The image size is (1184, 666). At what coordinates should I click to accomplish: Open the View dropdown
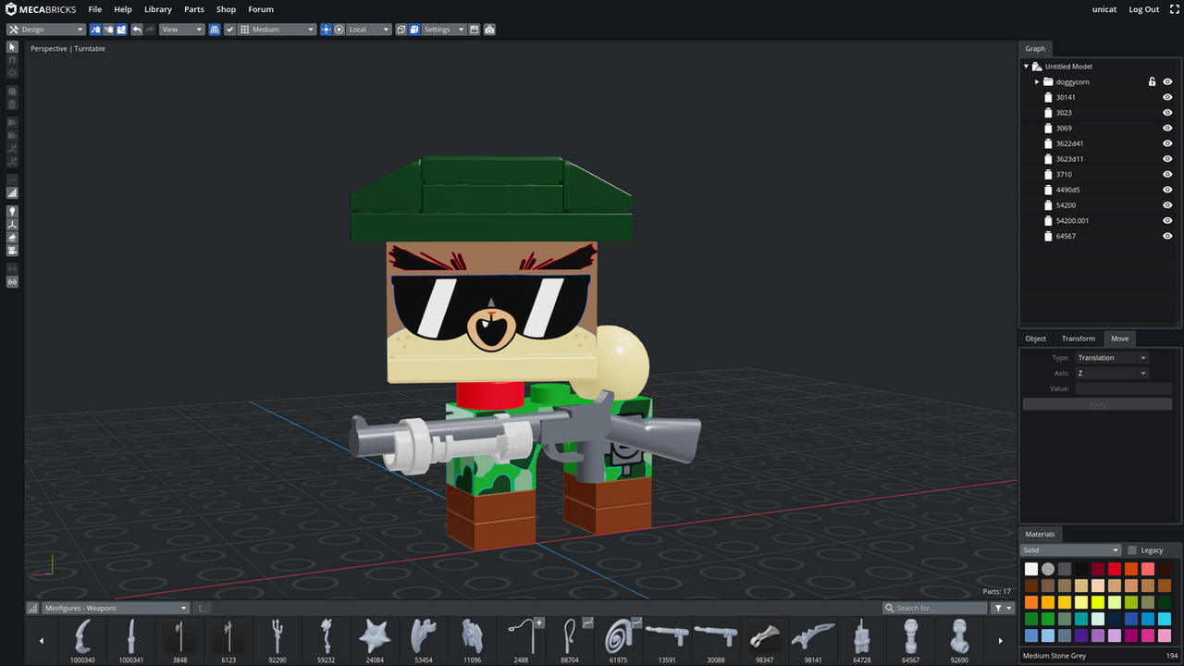[181, 30]
